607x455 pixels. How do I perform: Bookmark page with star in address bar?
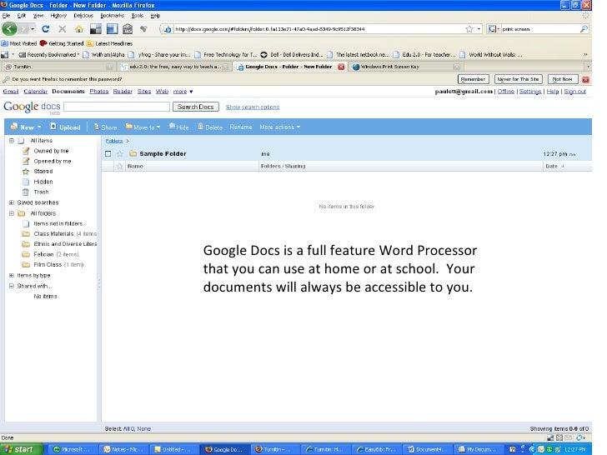pos(469,29)
